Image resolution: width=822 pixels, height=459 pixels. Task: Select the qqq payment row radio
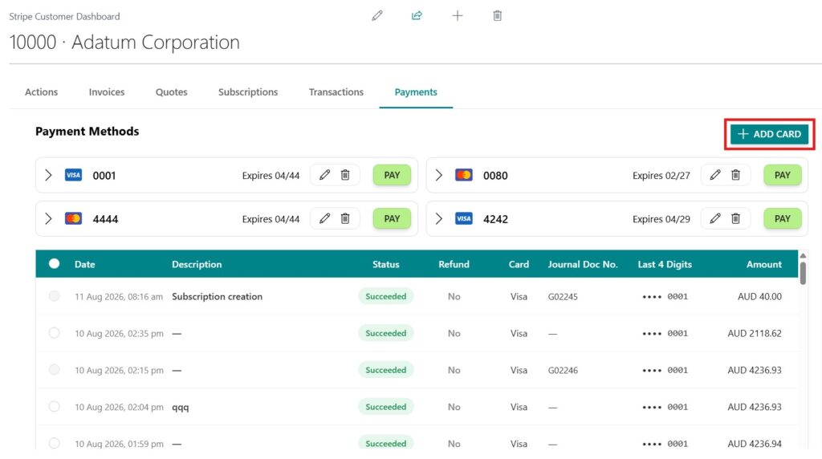click(54, 406)
